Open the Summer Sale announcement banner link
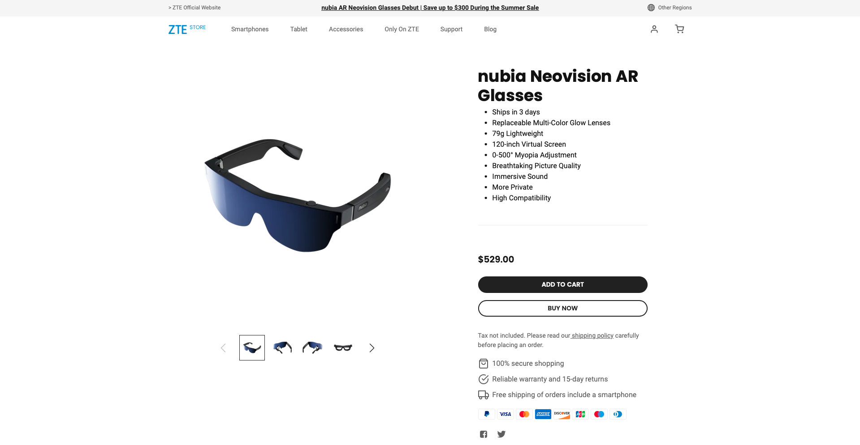Viewport: 860px width, 445px height. [430, 8]
